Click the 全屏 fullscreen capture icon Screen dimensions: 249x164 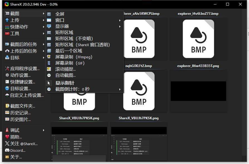49,14
